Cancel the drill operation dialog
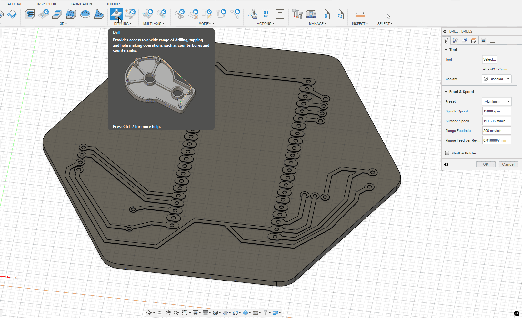The width and height of the screenshot is (522, 318). pyautogui.click(x=508, y=164)
